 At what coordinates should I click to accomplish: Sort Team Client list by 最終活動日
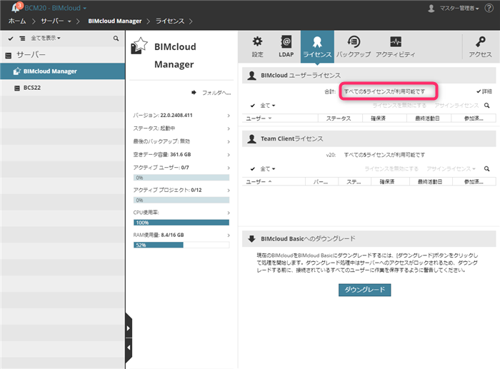pyautogui.click(x=430, y=182)
